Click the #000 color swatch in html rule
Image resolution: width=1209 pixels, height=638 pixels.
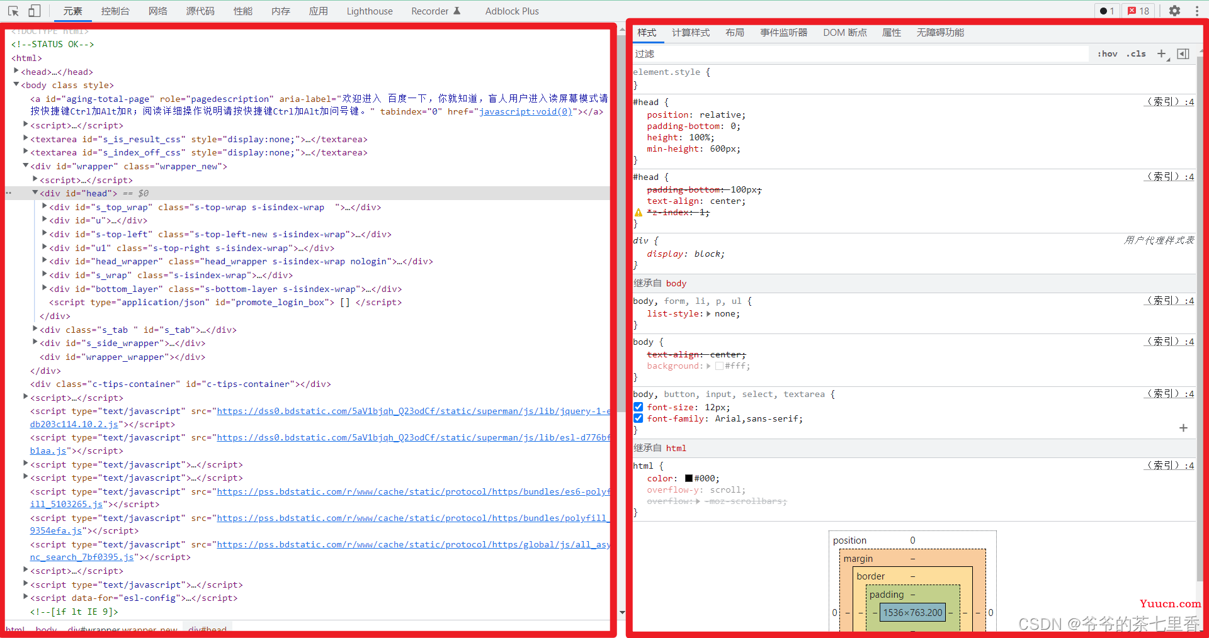689,479
